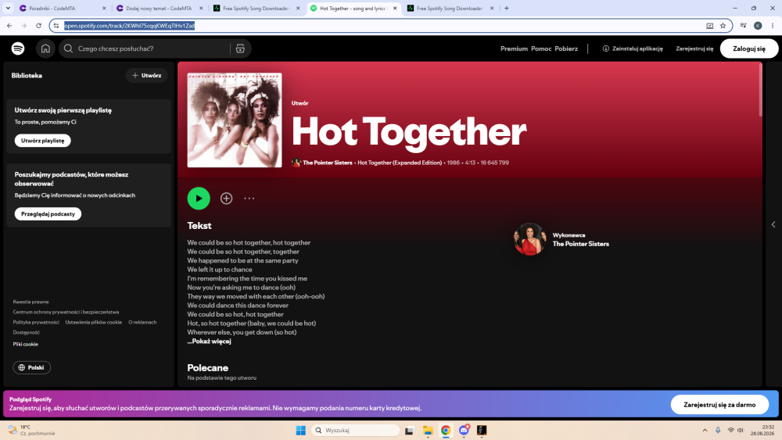
Task: Click the Chrome address bar URL
Action: tap(129, 26)
